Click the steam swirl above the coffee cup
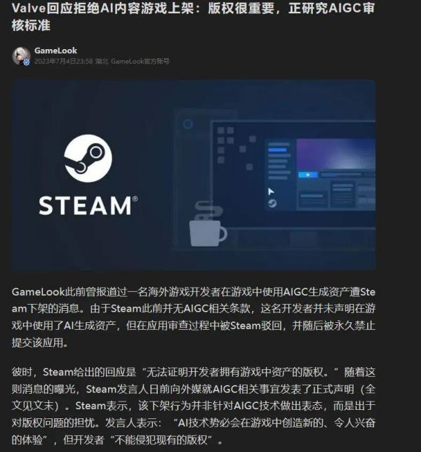Viewport: 421px width, 452px height. pyautogui.click(x=208, y=211)
